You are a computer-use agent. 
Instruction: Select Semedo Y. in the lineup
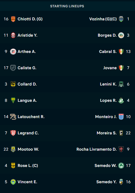pos(106,182)
